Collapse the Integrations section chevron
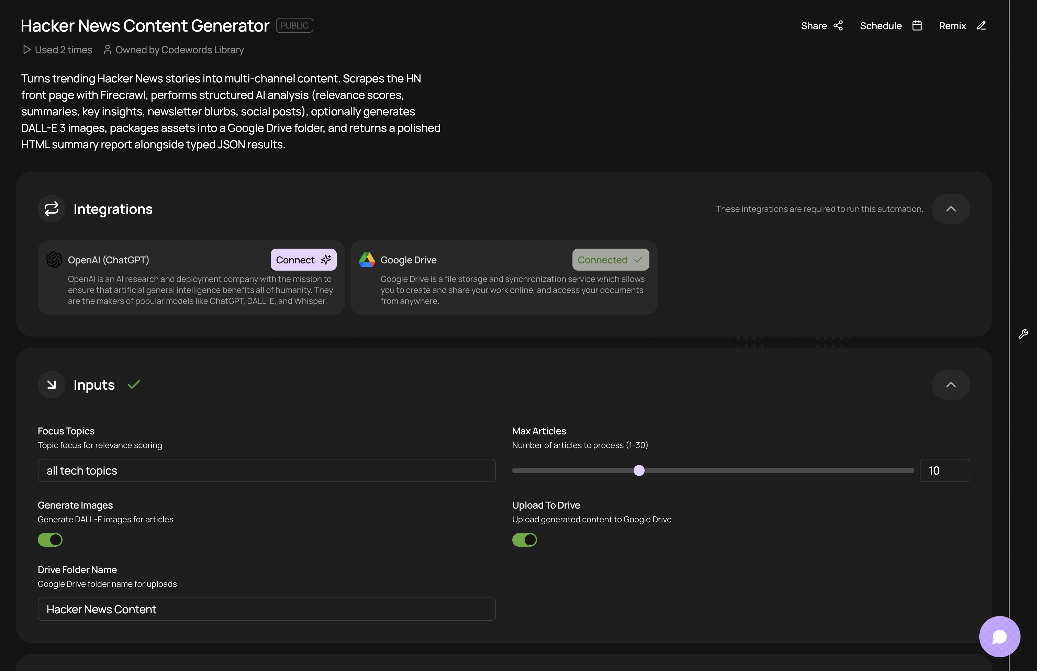The height and width of the screenshot is (671, 1037). [x=951, y=209]
